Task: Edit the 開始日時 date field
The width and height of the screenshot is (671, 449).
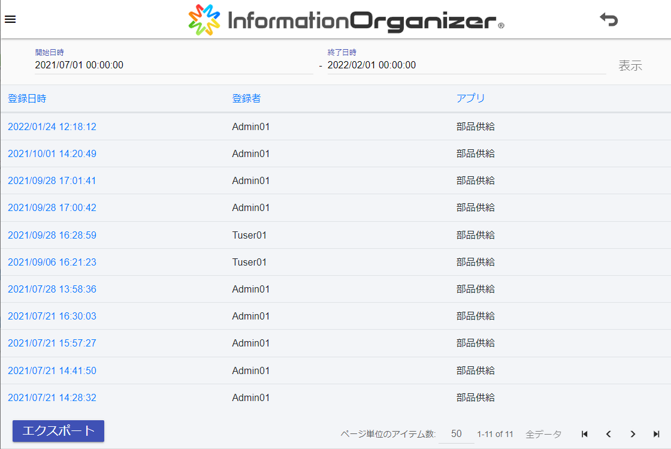Action: [x=173, y=65]
